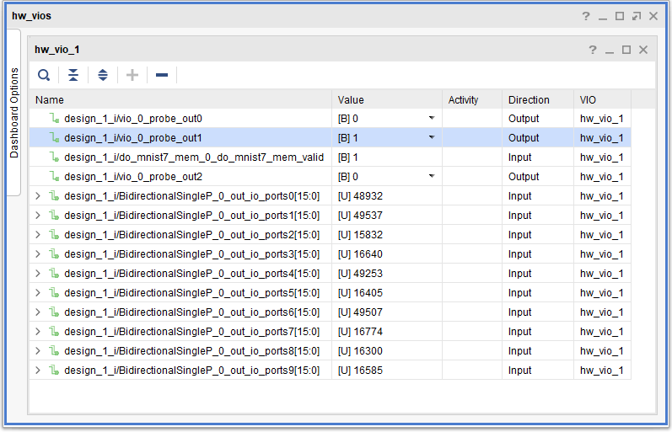This screenshot has height=432, width=672.
Task: Expand out_io_ports9[15:0] bus
Action: point(38,371)
